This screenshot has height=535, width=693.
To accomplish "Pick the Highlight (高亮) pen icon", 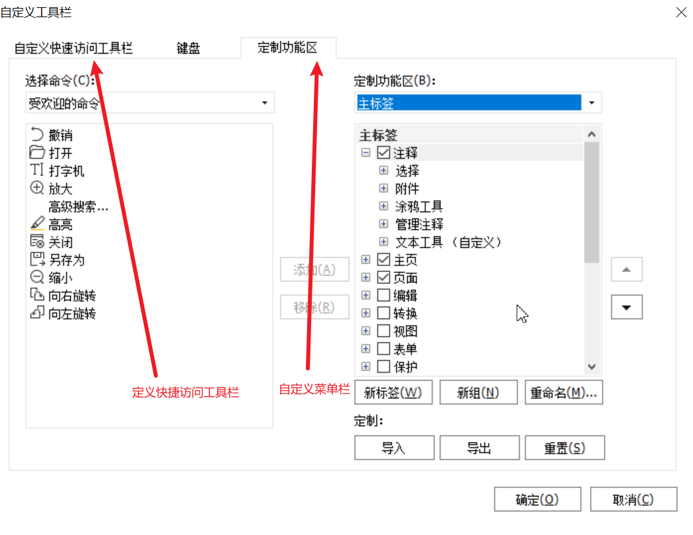I will (x=37, y=225).
